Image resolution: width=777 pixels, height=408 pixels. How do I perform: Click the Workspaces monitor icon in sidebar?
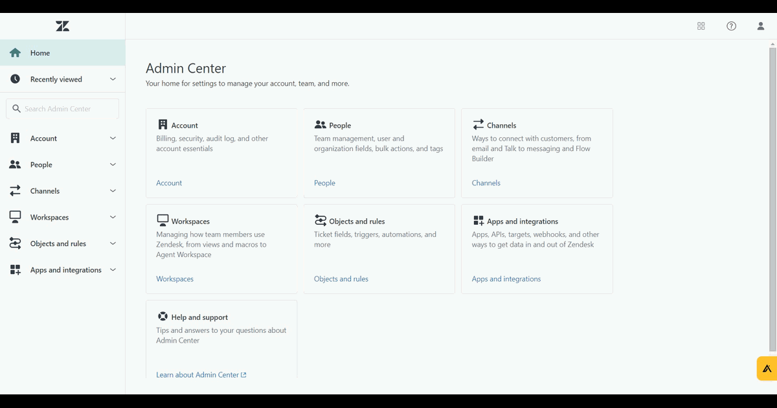click(x=15, y=217)
